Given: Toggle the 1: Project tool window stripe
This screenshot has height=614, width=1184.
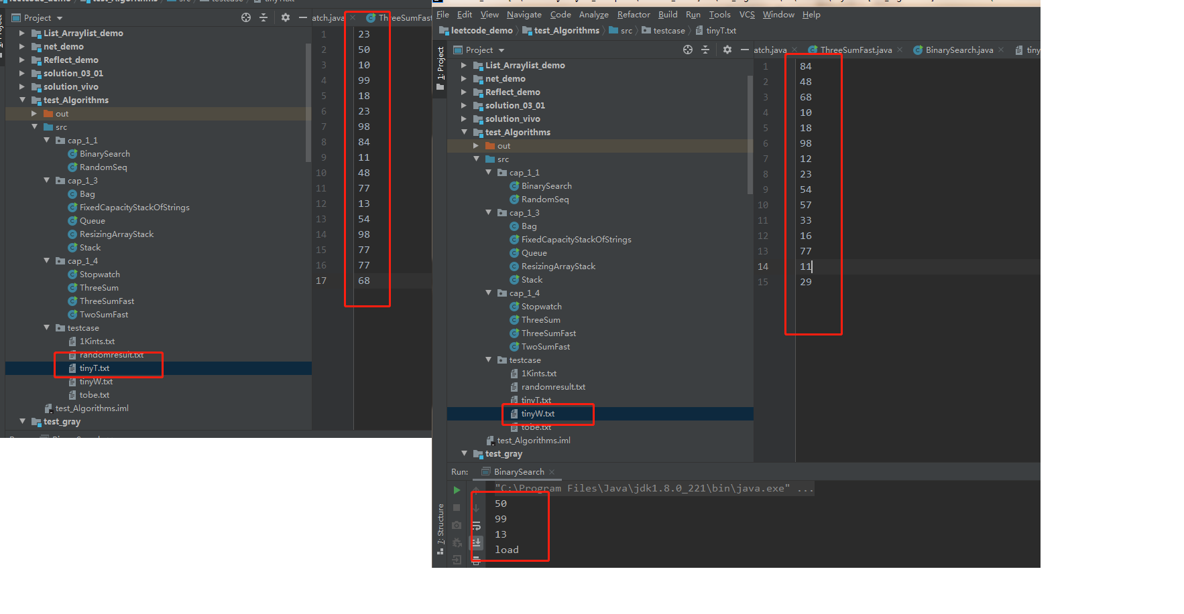Looking at the screenshot, I should pos(440,68).
